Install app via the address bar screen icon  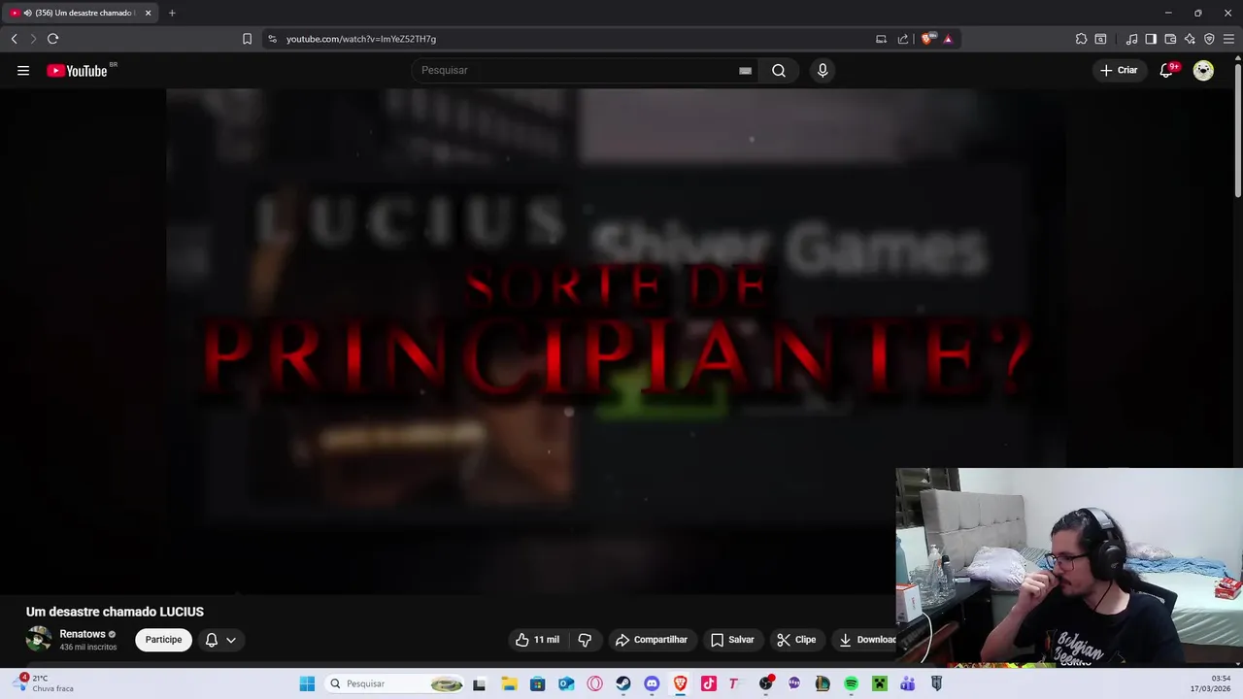(x=881, y=39)
